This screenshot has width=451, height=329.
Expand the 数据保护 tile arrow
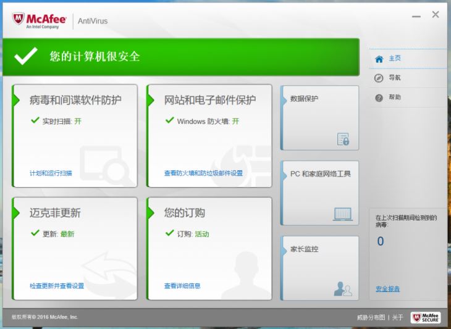click(285, 100)
